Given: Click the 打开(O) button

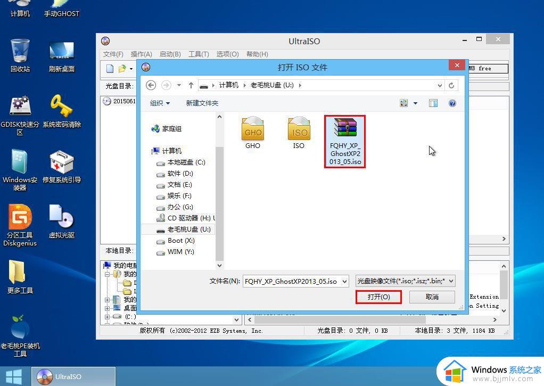Looking at the screenshot, I should [x=378, y=297].
